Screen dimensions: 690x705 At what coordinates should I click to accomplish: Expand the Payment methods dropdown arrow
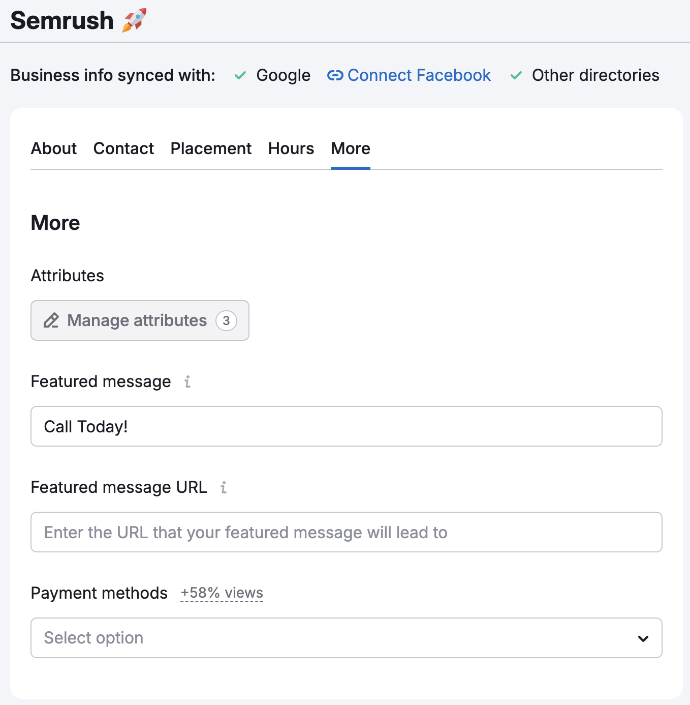click(x=643, y=638)
